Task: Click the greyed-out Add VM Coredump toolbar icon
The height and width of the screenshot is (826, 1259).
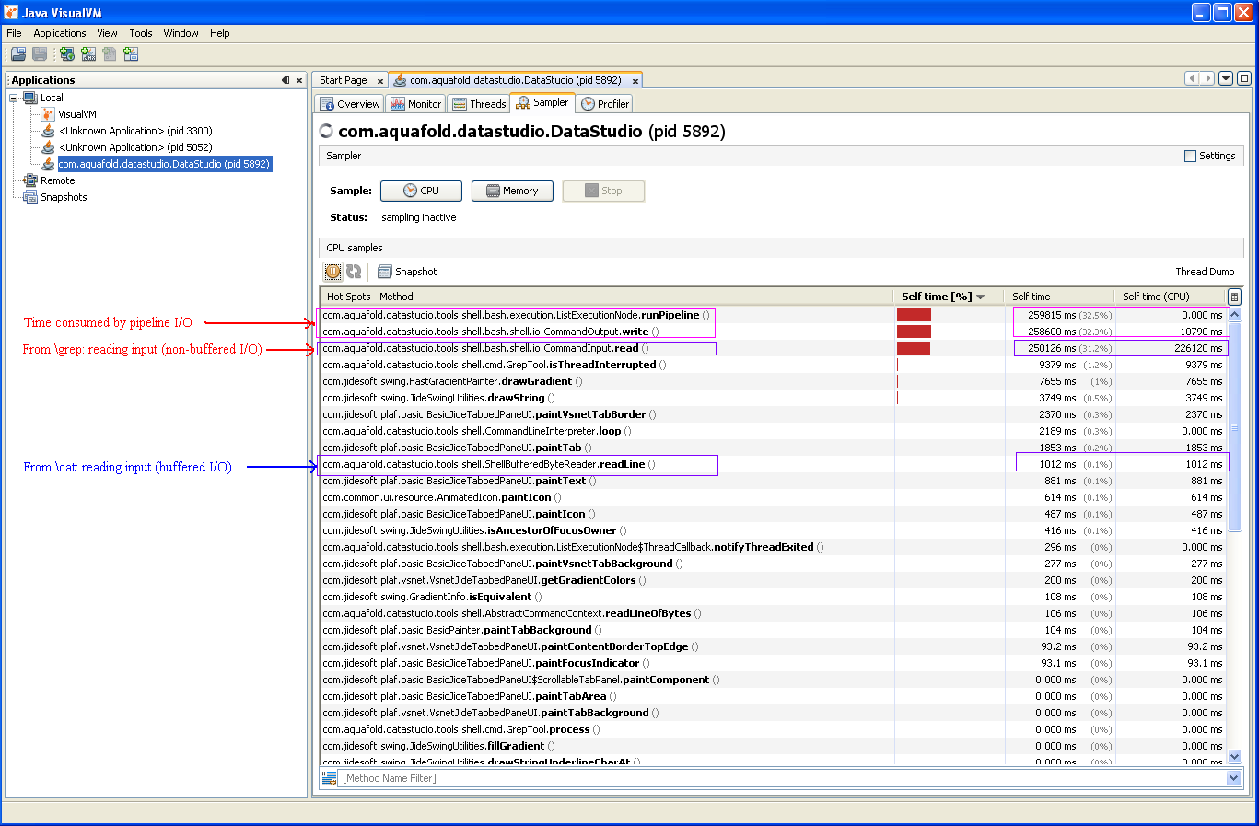Action: pyautogui.click(x=110, y=54)
